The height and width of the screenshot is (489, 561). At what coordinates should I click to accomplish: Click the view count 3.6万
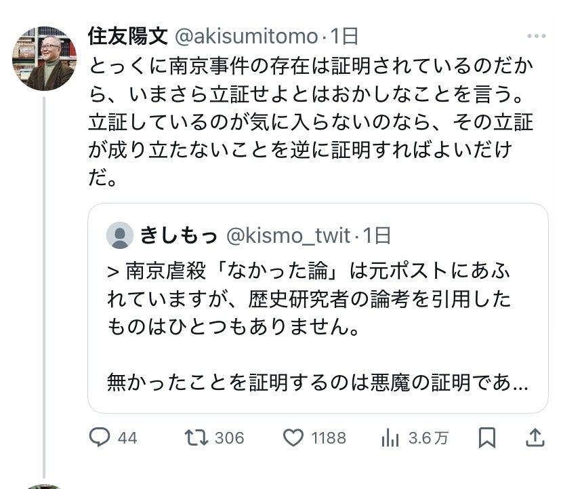(x=428, y=438)
